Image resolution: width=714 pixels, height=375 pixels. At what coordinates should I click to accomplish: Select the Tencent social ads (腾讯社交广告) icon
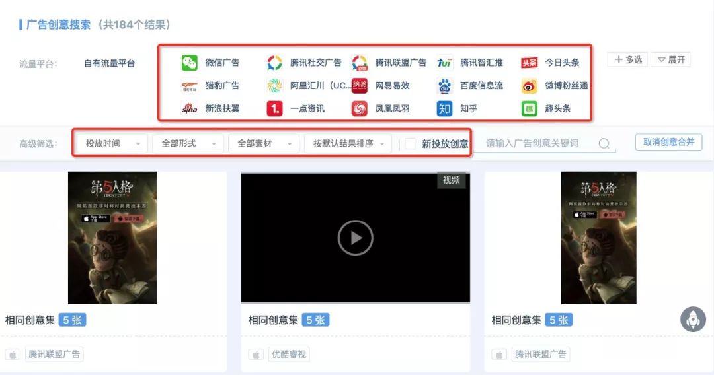(x=274, y=63)
